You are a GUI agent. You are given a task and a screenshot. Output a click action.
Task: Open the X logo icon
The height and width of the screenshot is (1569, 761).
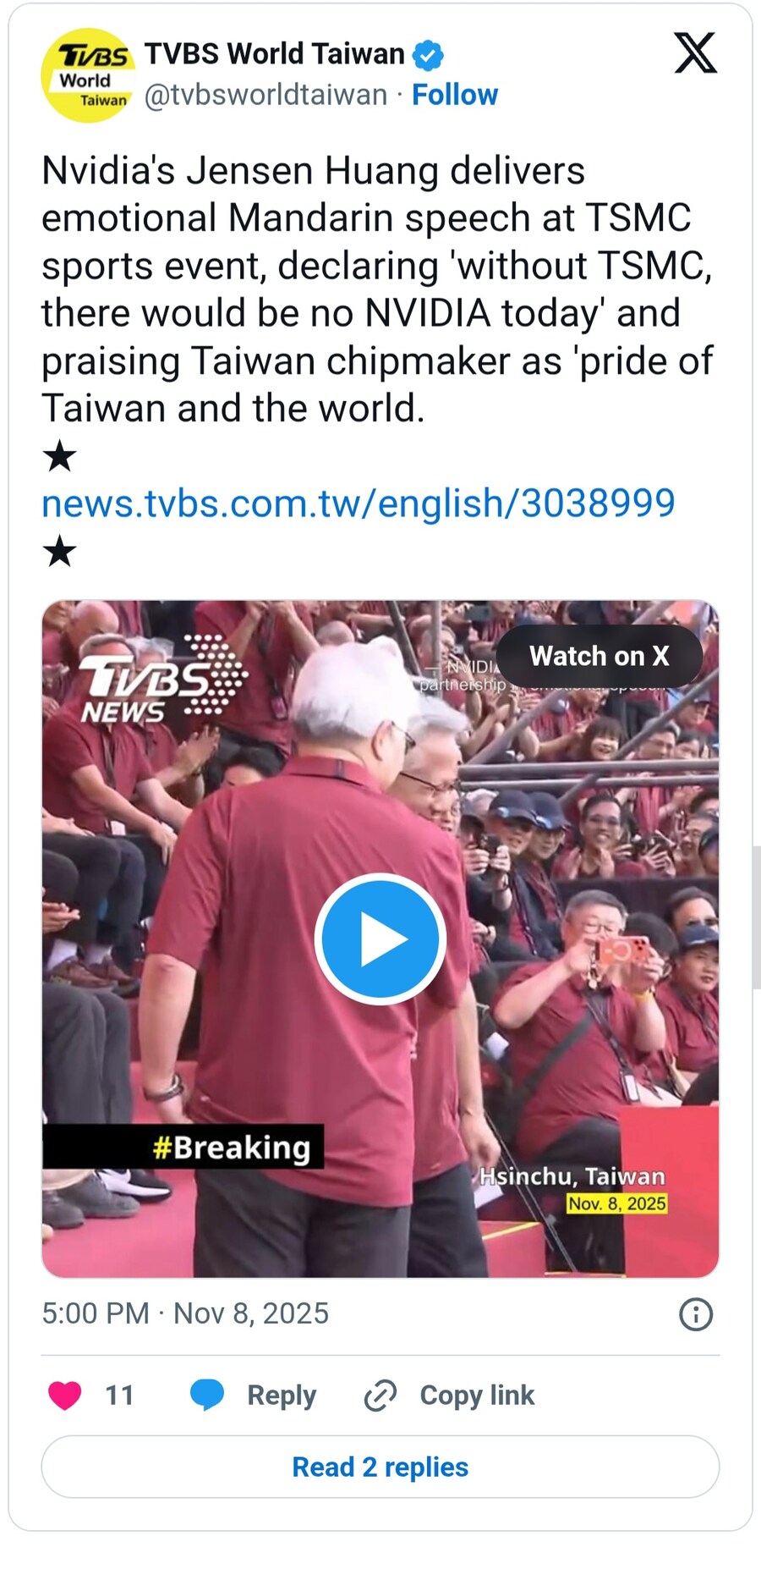[x=695, y=53]
